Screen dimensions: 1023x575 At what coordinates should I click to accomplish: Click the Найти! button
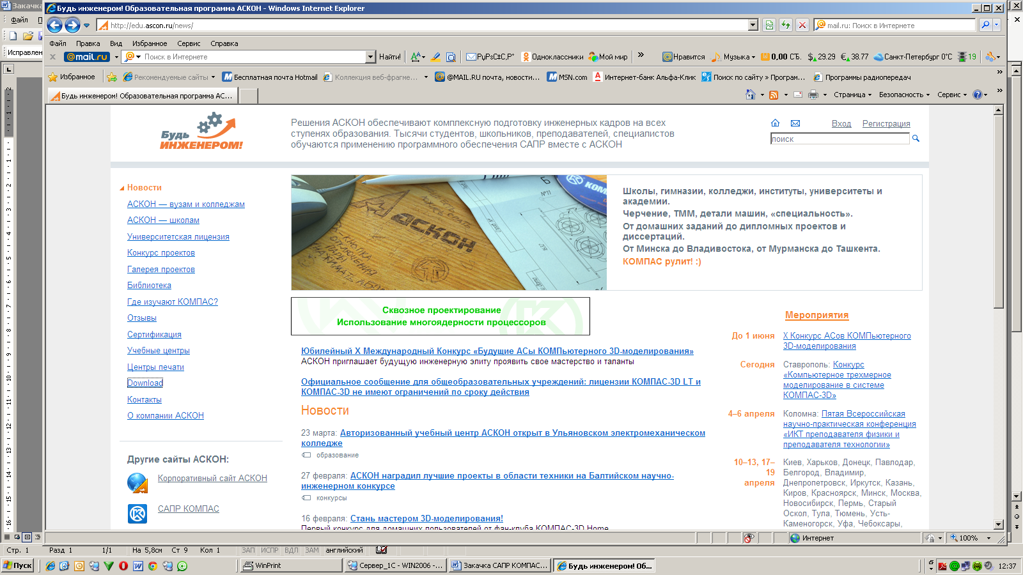[390, 57]
